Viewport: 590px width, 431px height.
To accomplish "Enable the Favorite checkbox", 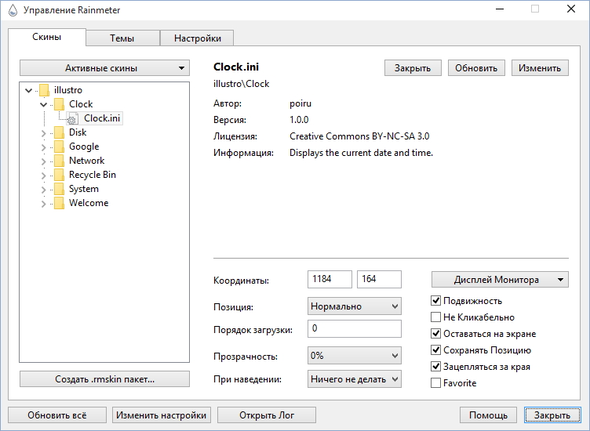I will (x=435, y=383).
